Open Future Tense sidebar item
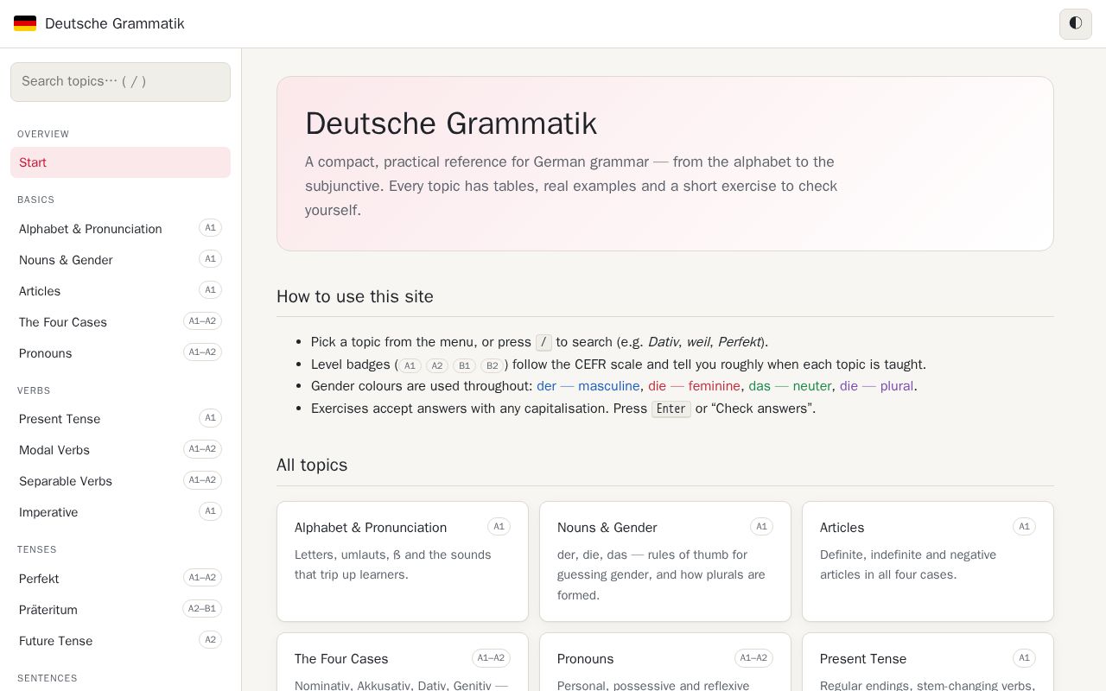The width and height of the screenshot is (1106, 691). [x=120, y=641]
